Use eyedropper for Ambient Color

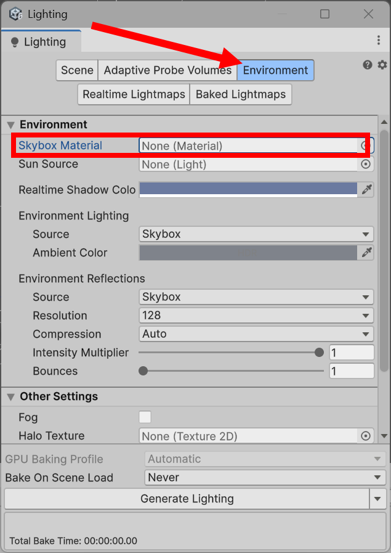367,253
